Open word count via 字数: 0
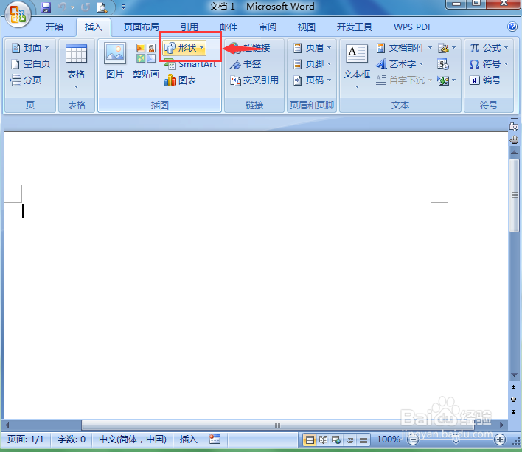 [x=72, y=439]
